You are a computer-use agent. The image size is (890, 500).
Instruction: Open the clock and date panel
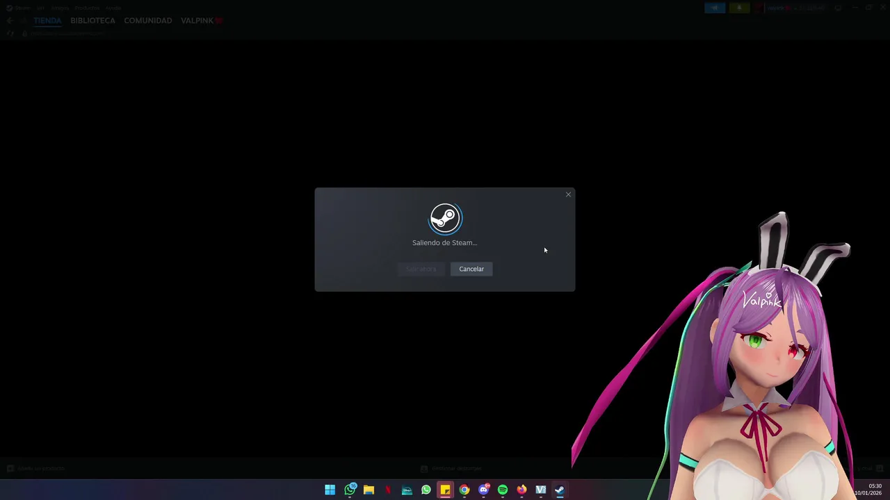pos(868,490)
